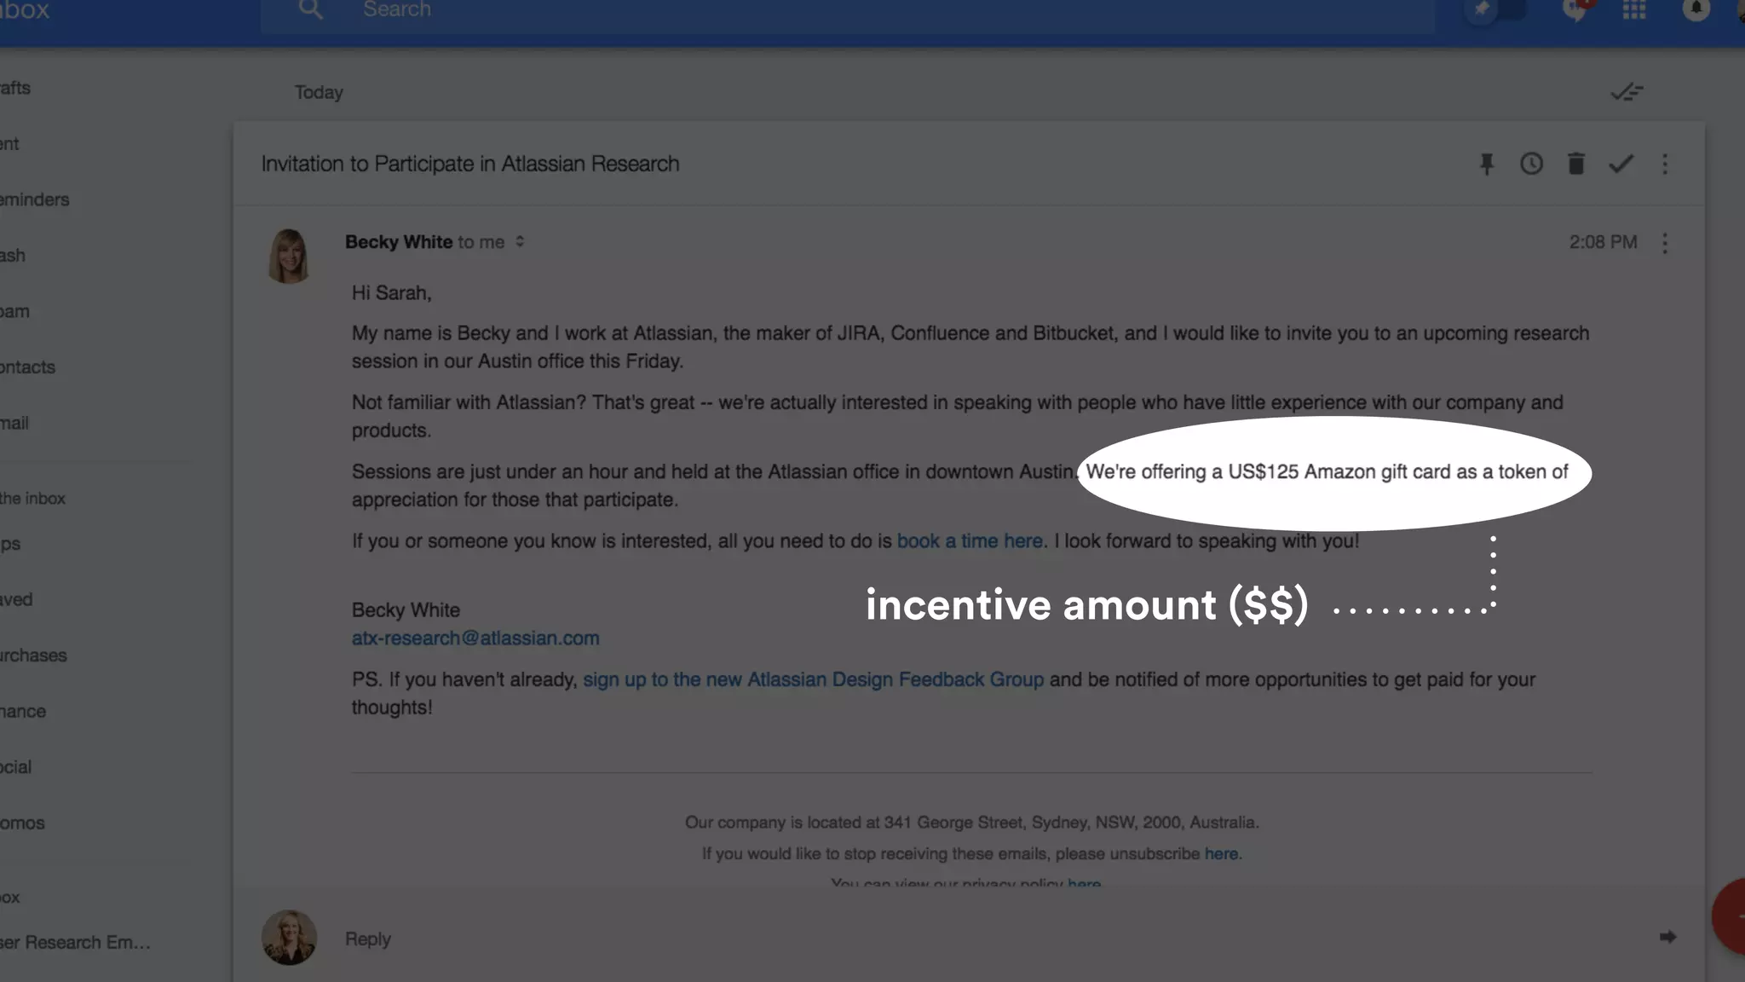Click the email subject 'Invitation to Participate in Atlassian Research'

point(470,164)
